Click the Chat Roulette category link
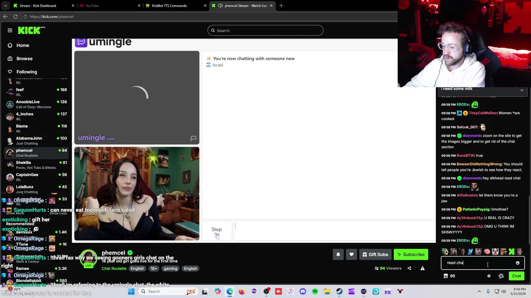The width and height of the screenshot is (531, 298). tap(114, 268)
